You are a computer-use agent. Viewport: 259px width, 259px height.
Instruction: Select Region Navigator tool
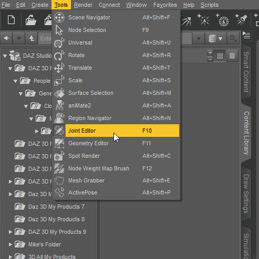tap(116, 118)
